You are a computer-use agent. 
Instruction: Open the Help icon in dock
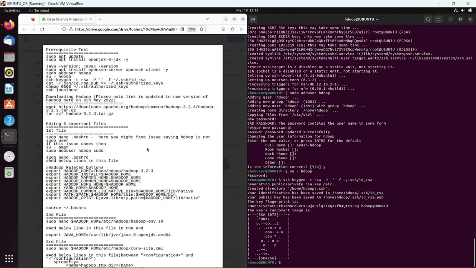[x=9, y=121]
